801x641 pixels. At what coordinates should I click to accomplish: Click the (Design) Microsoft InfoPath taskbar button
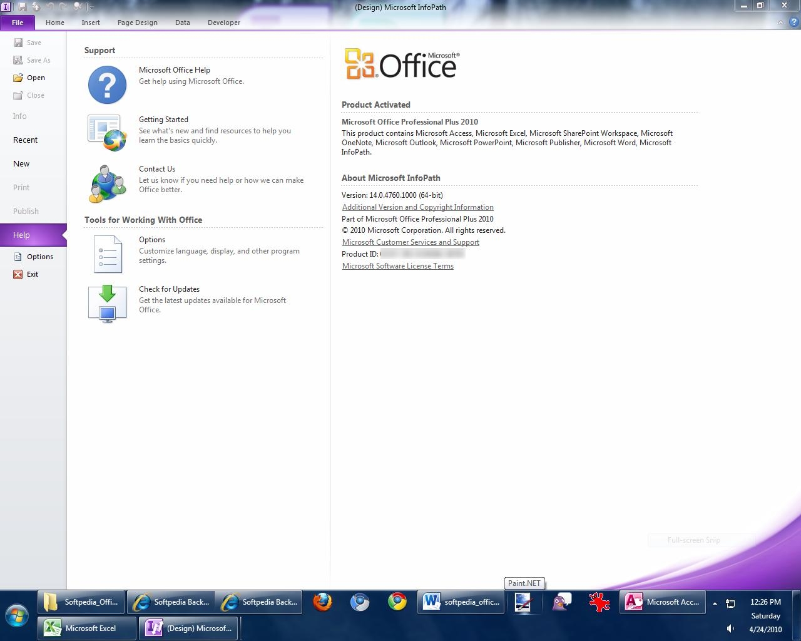click(189, 628)
